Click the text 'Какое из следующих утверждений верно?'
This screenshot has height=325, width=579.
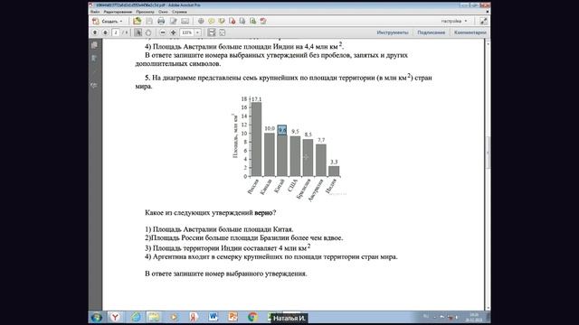click(x=211, y=213)
